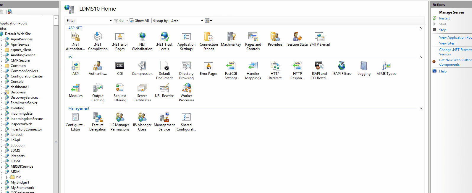Collapse the MDM tree node
Viewport: 472px width, 193px height.
click(x=1, y=172)
